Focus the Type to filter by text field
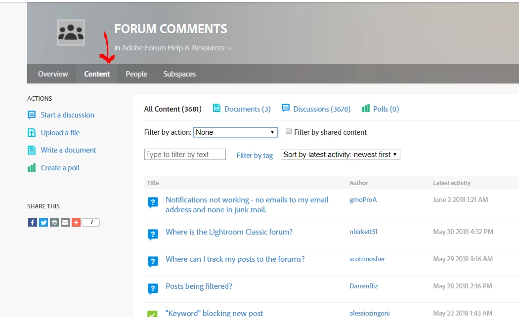 (185, 155)
